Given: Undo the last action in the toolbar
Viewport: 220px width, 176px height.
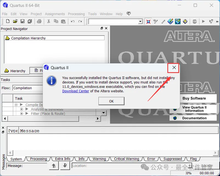Looking at the screenshot, I should (x=73, y=21).
